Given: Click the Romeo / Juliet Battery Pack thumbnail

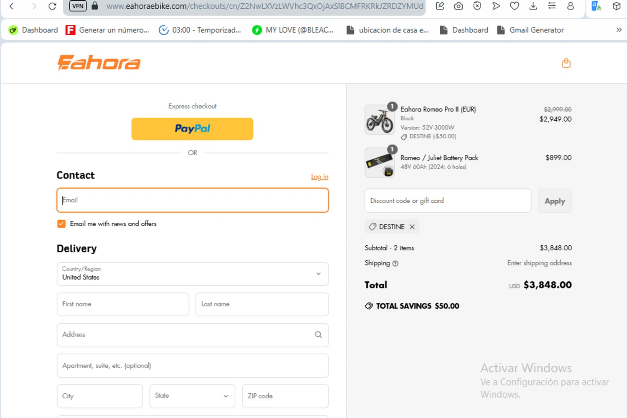Looking at the screenshot, I should [380, 163].
